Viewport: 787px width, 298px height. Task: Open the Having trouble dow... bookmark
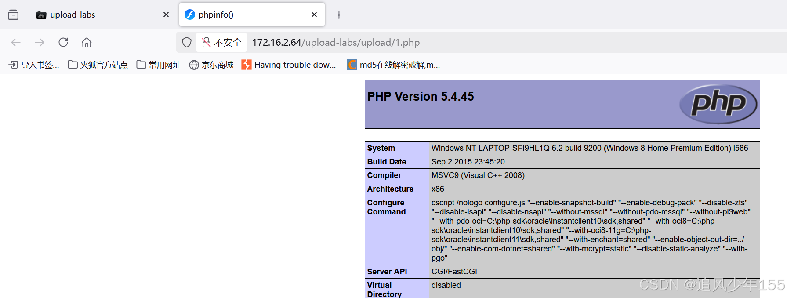(x=289, y=65)
